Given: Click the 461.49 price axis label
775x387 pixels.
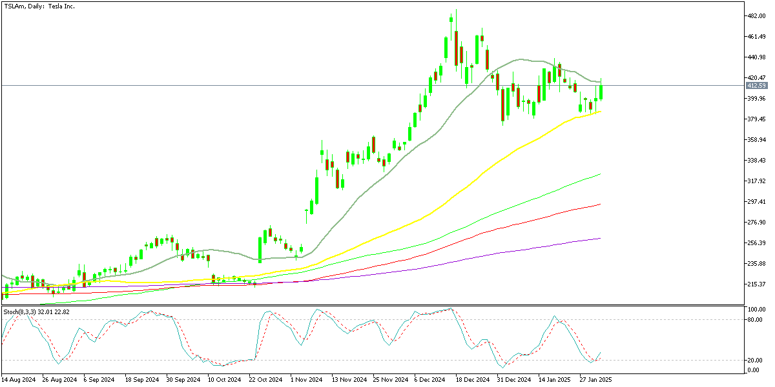Looking at the screenshot, I should [756, 37].
